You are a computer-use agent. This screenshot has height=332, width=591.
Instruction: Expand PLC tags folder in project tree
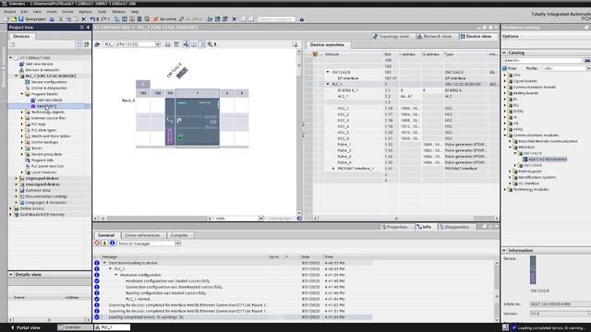22,125
